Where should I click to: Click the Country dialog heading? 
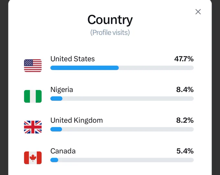pyautogui.click(x=110, y=20)
